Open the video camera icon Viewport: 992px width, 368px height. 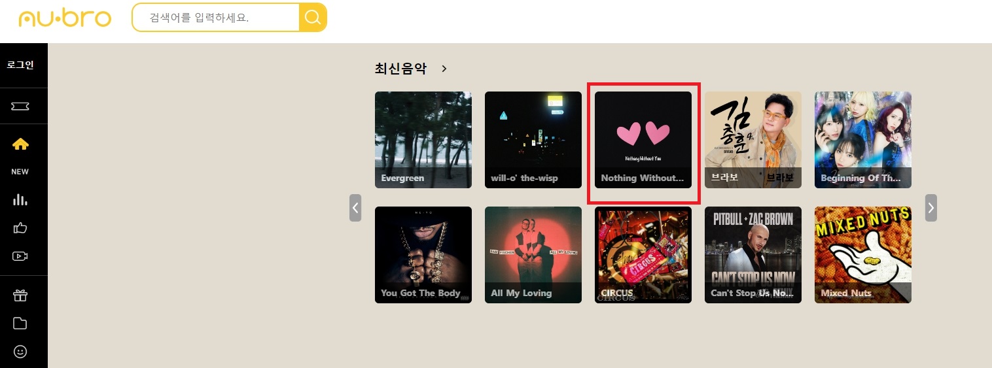click(20, 256)
